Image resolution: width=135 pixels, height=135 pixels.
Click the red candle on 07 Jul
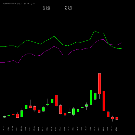(56, 100)
